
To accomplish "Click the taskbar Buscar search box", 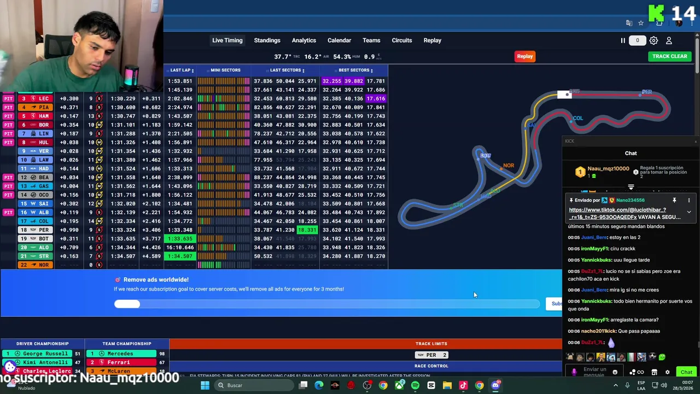I will [x=253, y=385].
